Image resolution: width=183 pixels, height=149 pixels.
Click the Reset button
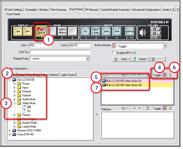tap(140, 59)
